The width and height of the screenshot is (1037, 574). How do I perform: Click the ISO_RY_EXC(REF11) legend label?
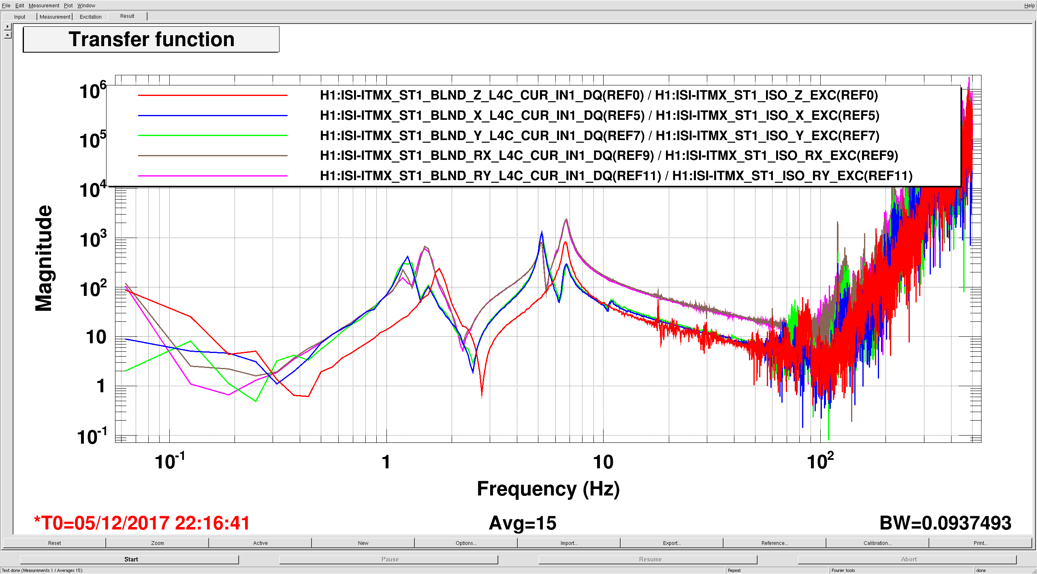(792, 176)
